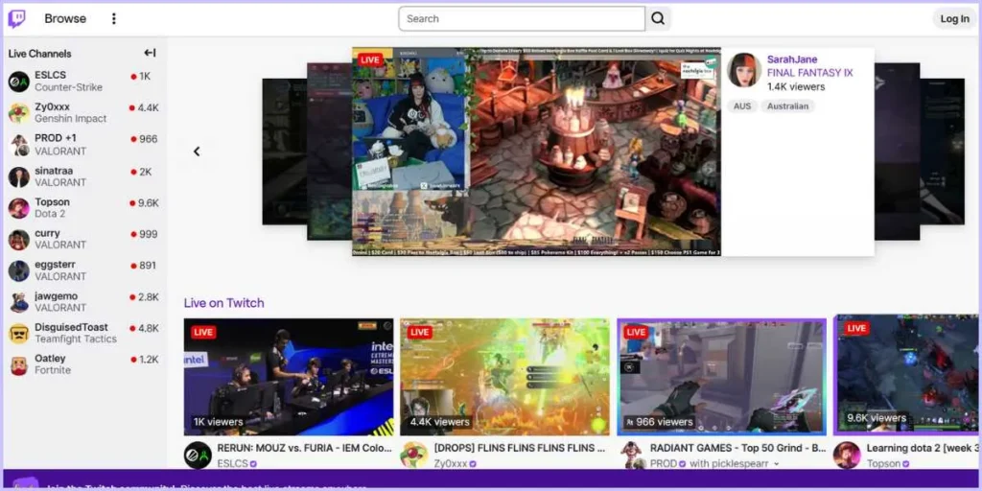Click DisguisedToast avatar in sidebar
Image resolution: width=982 pixels, height=491 pixels.
tap(18, 334)
